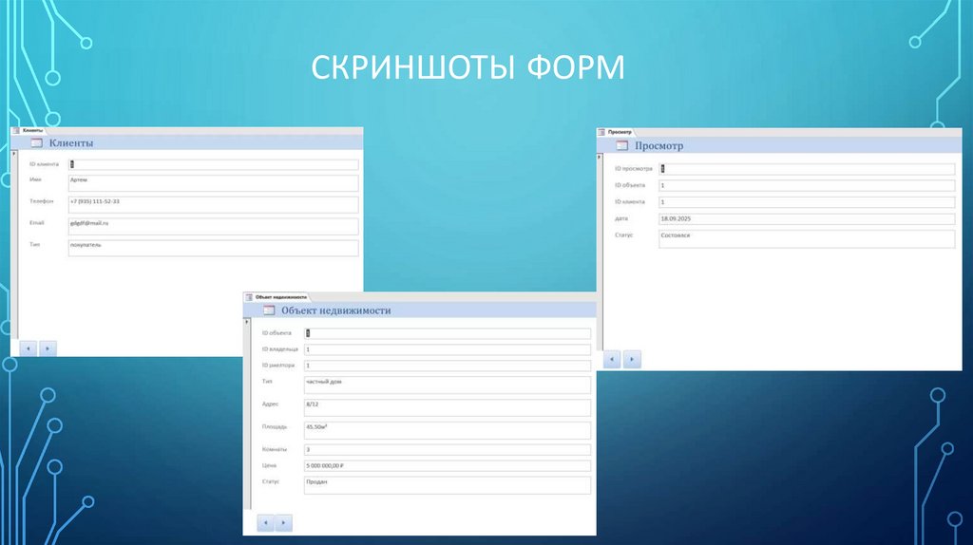Go to previous record in Просмотр form
Viewport: 973px width, 545px height.
point(612,359)
